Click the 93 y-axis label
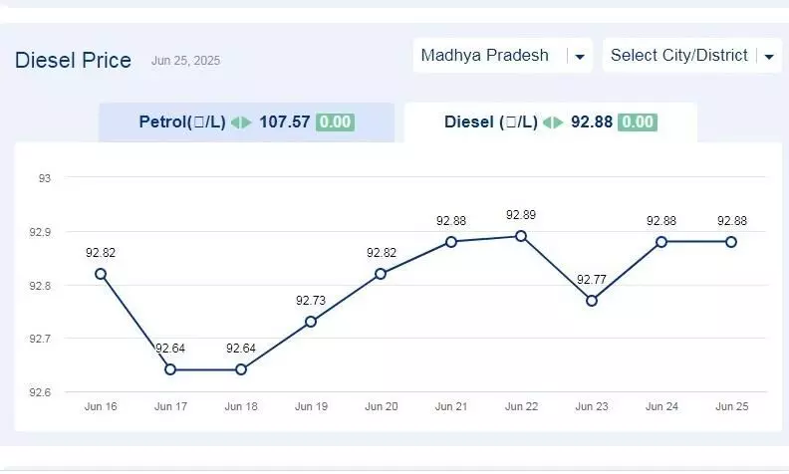The width and height of the screenshot is (789, 474). click(45, 178)
